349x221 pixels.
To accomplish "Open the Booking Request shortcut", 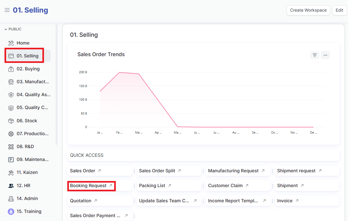I will [x=88, y=186].
